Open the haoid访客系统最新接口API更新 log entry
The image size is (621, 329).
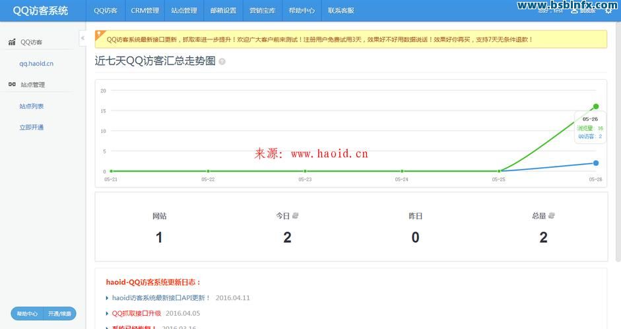[161, 298]
